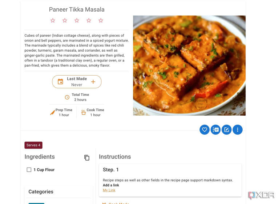
Task: Click the Last Made Never button
Action: click(77, 82)
